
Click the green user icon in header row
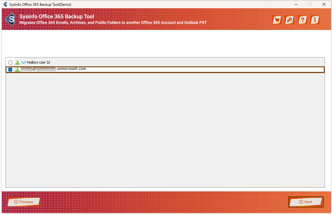coord(17,63)
